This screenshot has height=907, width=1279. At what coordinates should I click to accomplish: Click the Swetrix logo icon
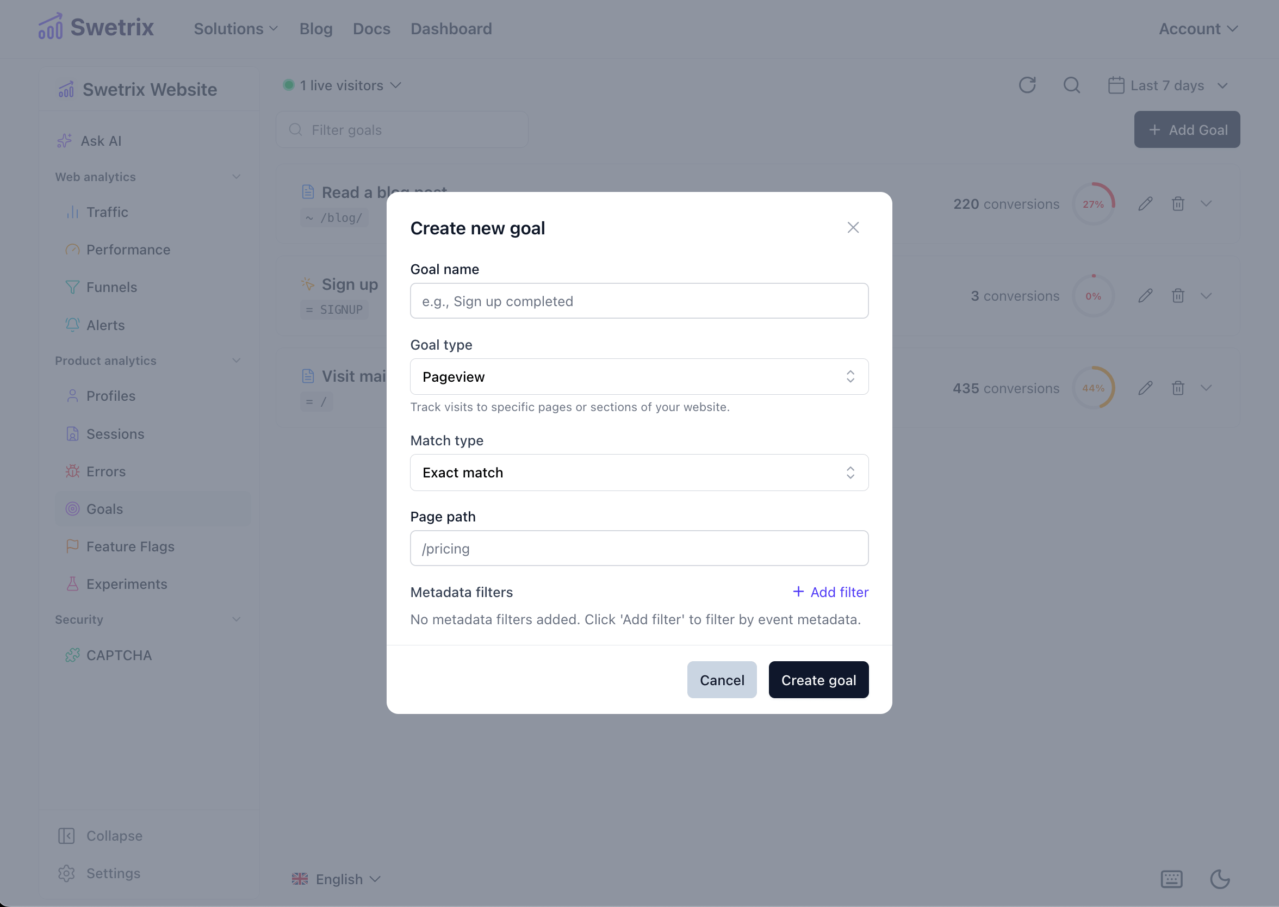[50, 27]
